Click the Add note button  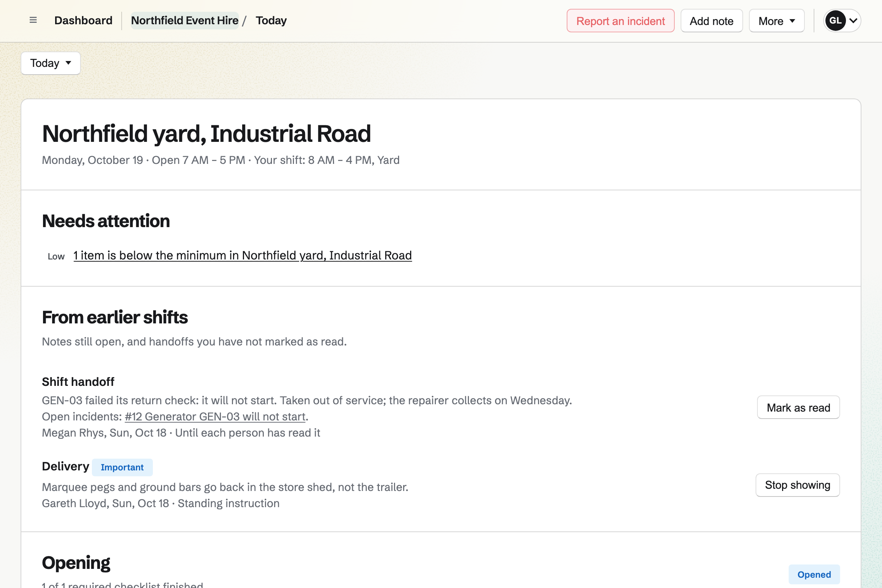pyautogui.click(x=711, y=21)
